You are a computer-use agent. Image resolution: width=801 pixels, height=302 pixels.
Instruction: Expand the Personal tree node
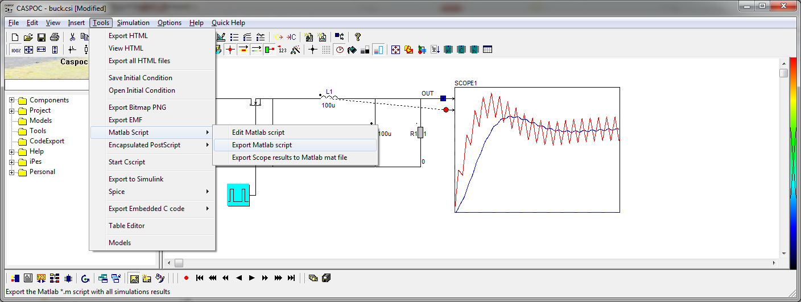pos(11,172)
